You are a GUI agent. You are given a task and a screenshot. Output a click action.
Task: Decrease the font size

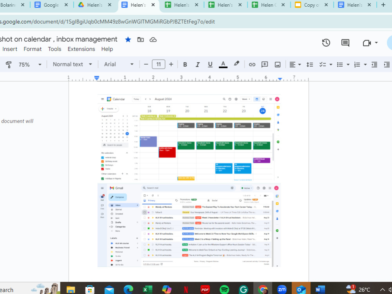pyautogui.click(x=146, y=65)
